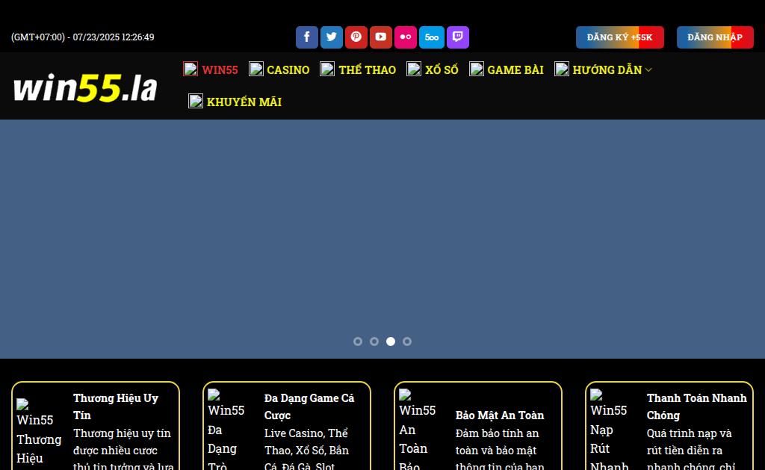Click the icon beside THỂ THAO
This screenshot has height=470, width=765.
[327, 69]
